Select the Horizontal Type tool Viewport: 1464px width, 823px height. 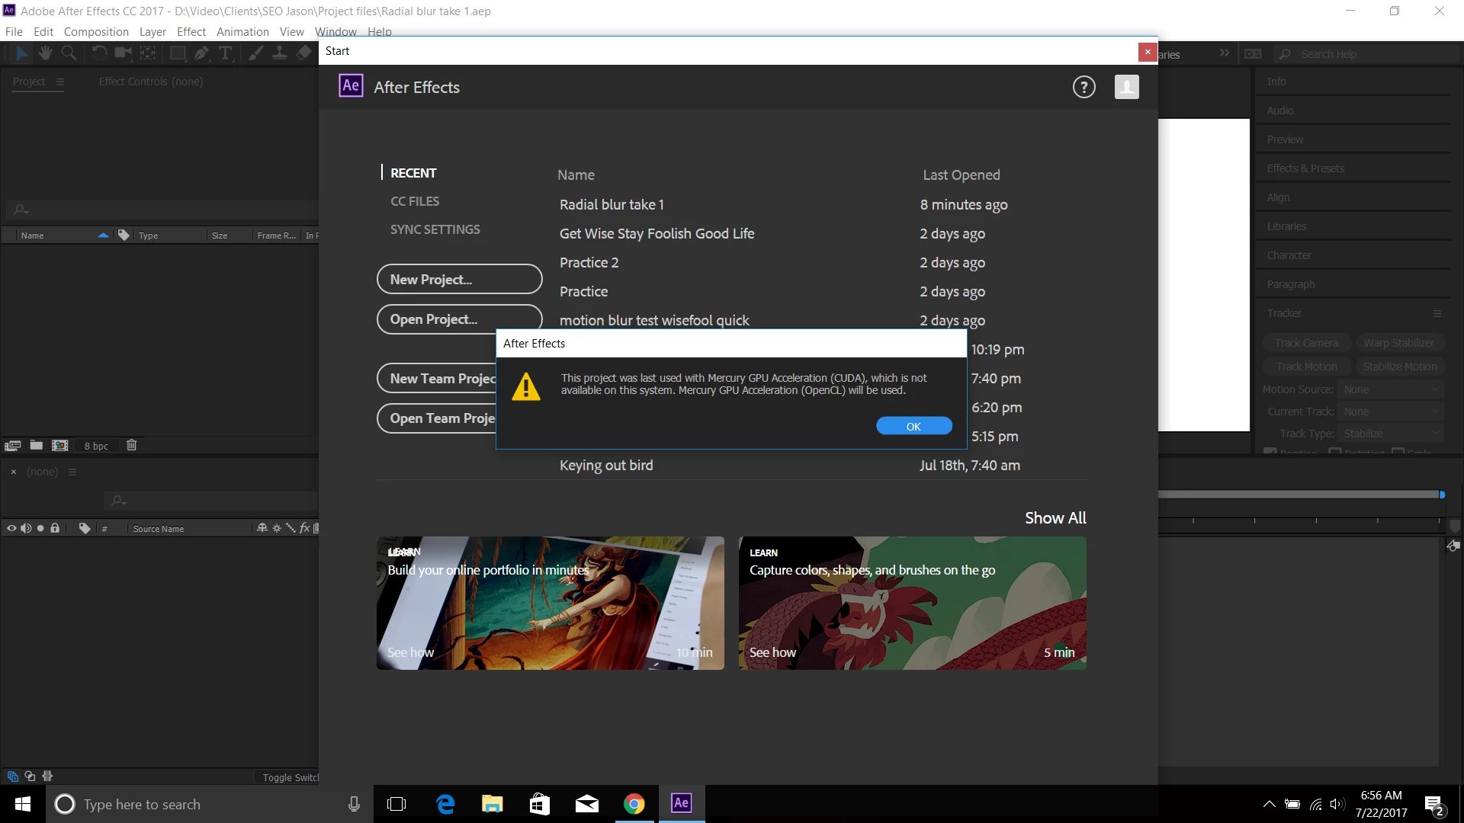226,53
